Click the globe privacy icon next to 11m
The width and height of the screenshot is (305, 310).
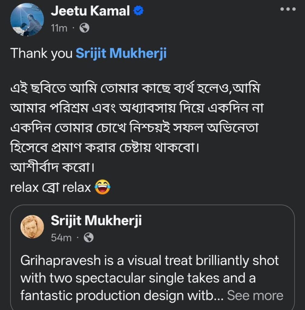coord(84,28)
